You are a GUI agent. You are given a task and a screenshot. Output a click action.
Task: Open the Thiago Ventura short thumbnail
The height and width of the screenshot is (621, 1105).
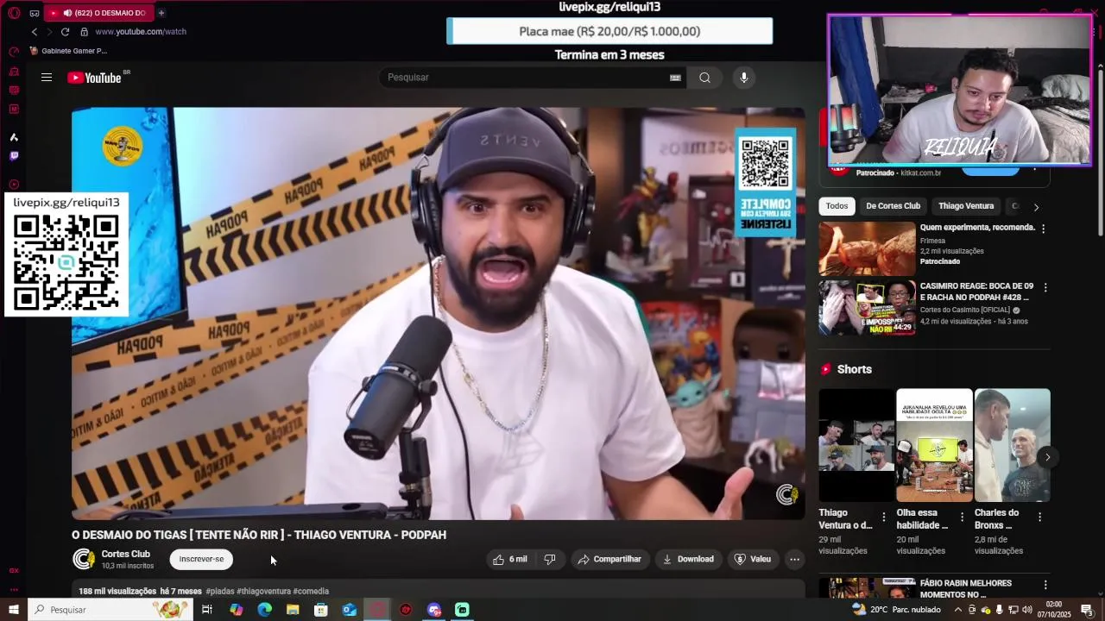point(856,445)
